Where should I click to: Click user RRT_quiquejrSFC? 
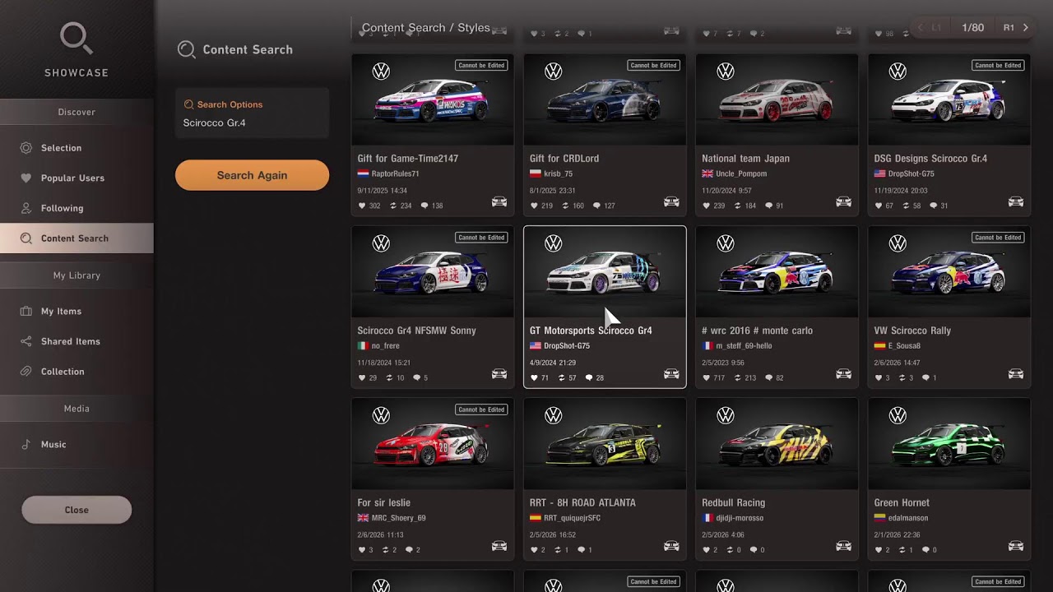pyautogui.click(x=572, y=518)
